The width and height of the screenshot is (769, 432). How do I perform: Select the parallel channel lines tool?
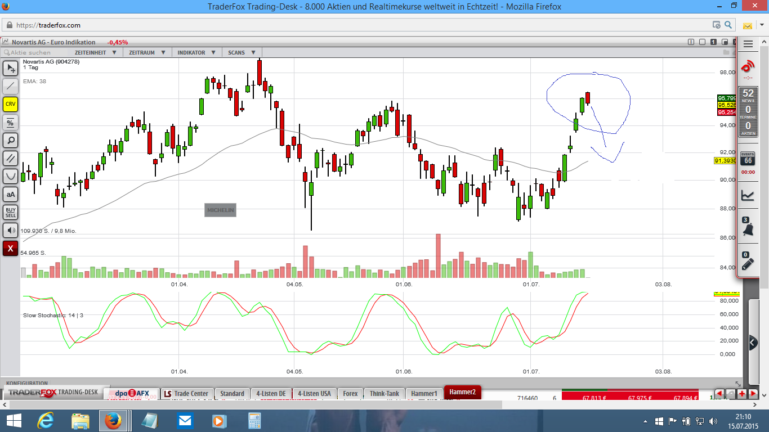click(x=11, y=159)
